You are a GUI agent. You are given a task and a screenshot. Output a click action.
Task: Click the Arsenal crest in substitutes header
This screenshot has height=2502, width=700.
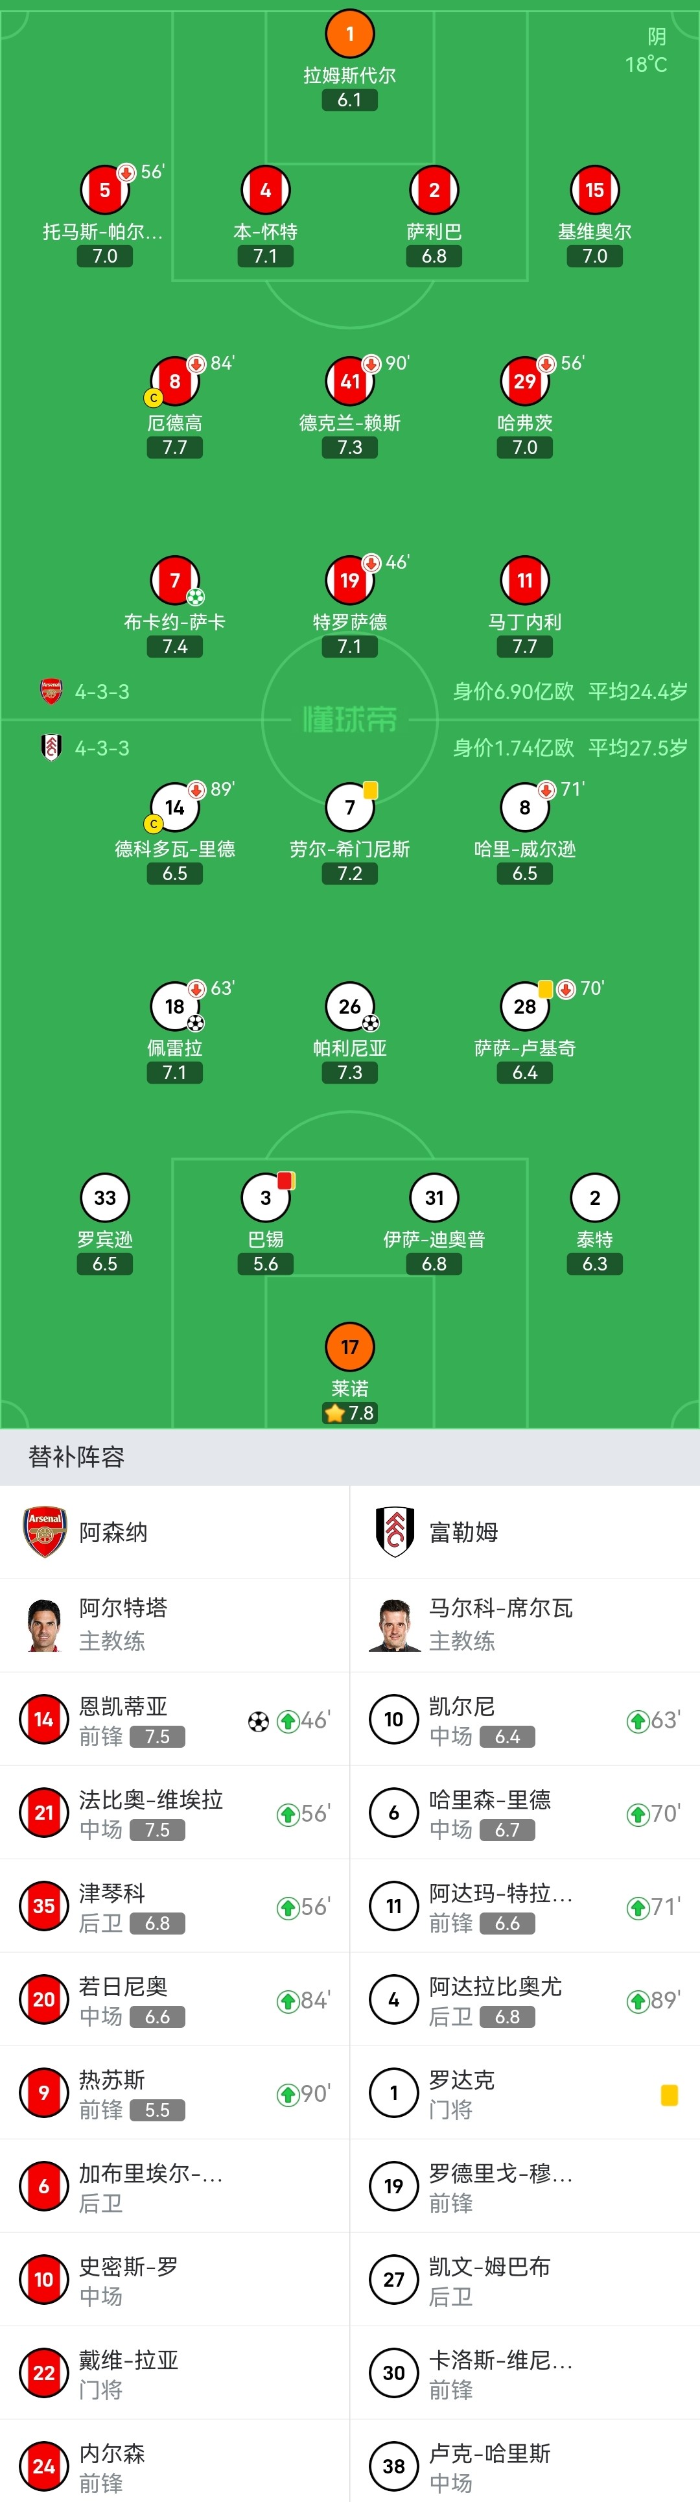coord(45,1532)
